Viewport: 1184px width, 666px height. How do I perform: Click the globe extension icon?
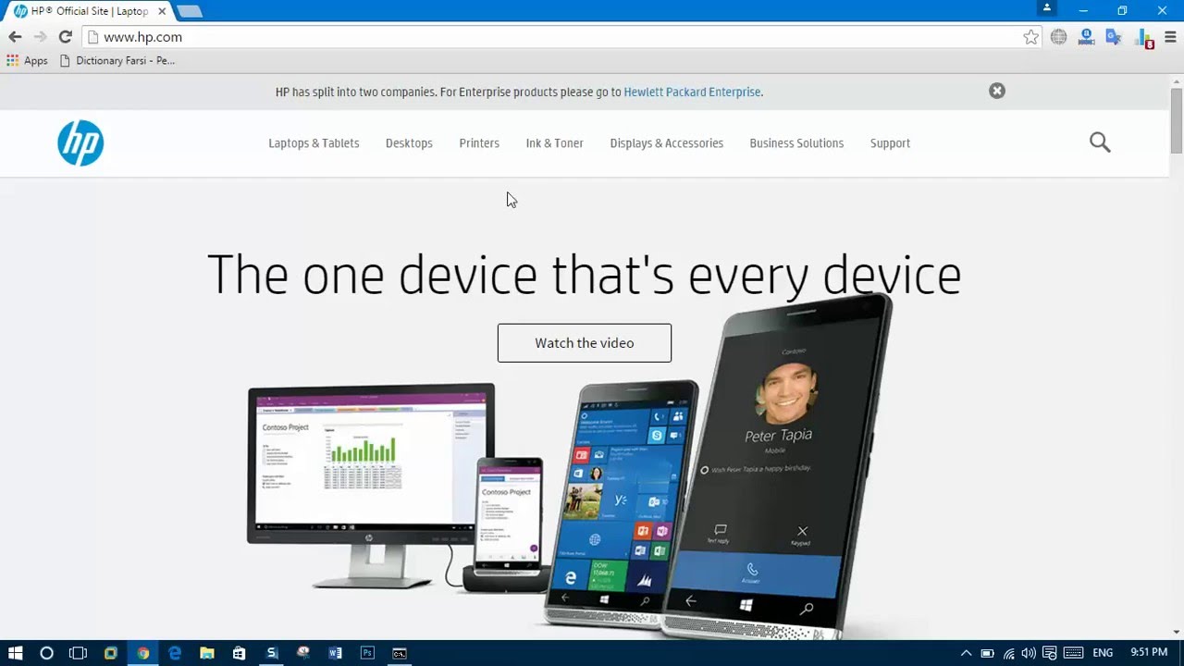(x=1058, y=37)
